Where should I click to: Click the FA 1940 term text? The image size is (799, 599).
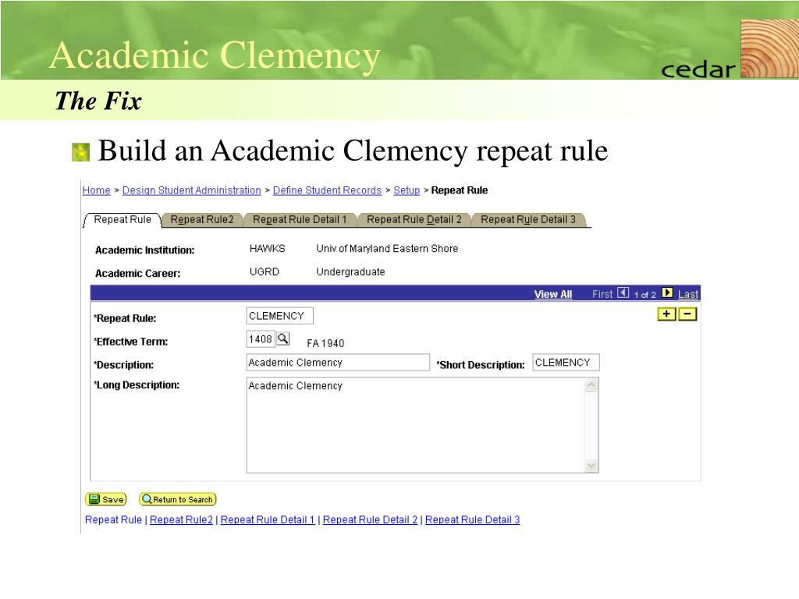325,343
